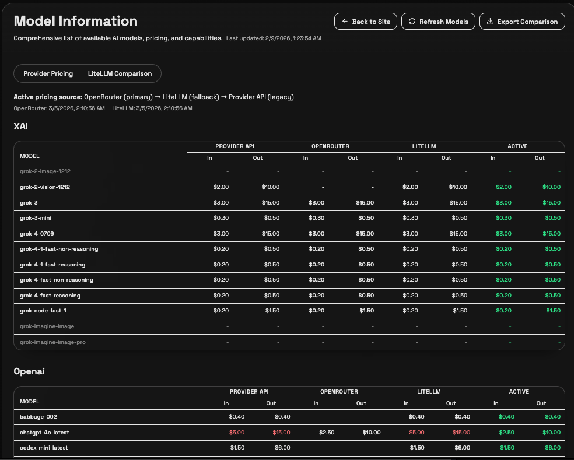This screenshot has height=460, width=574.
Task: Click the XAI section heading
Action: [x=20, y=127]
